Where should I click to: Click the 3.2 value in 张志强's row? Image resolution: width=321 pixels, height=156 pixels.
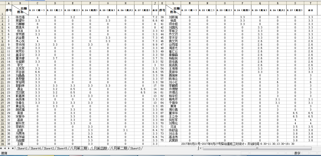(x=73, y=17)
